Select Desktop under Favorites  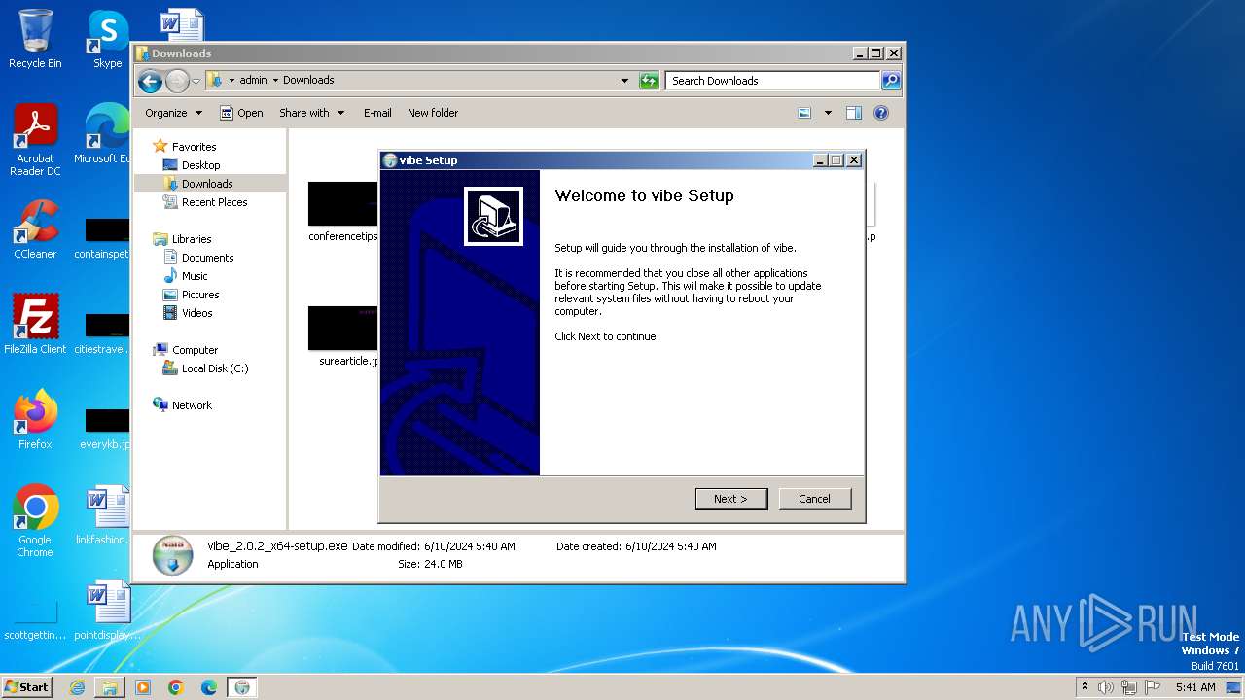pos(200,165)
